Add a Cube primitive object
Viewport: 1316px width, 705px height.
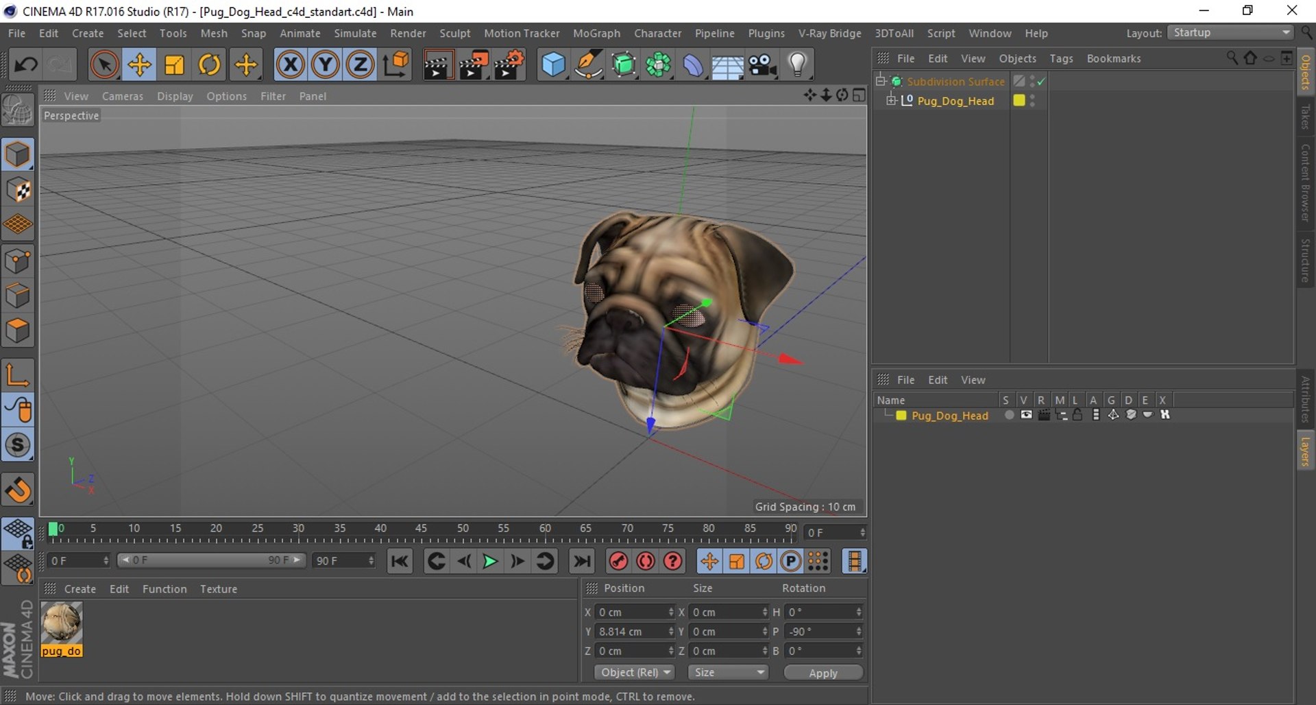[x=553, y=65]
